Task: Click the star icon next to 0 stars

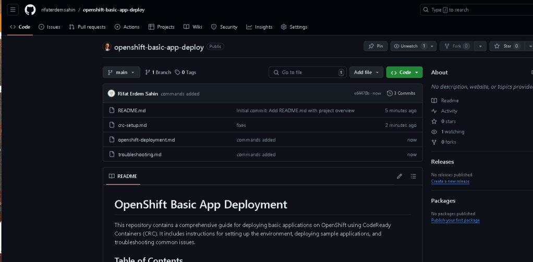Action: (x=434, y=121)
